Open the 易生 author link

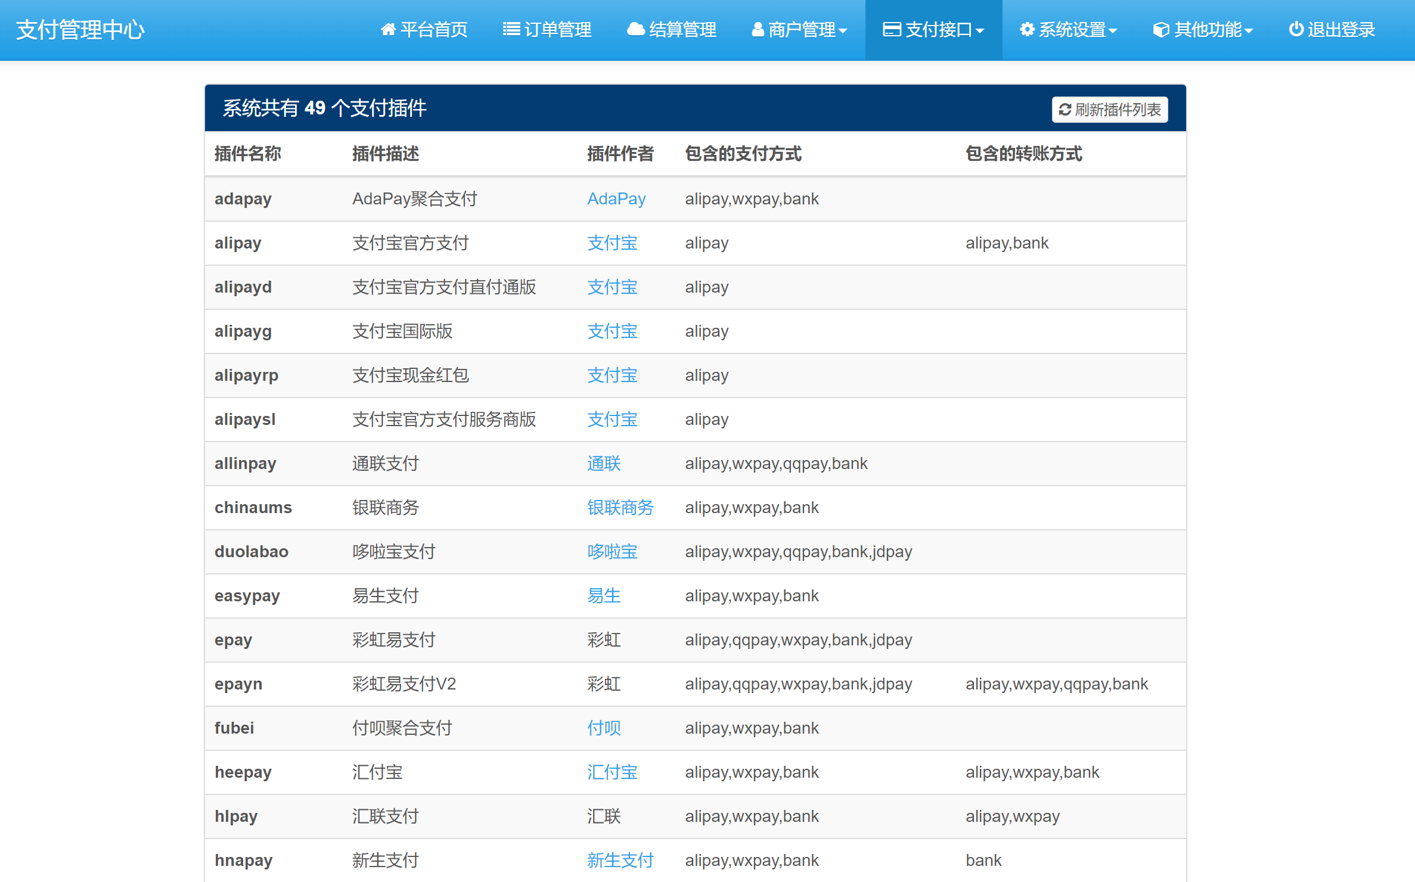tap(604, 595)
